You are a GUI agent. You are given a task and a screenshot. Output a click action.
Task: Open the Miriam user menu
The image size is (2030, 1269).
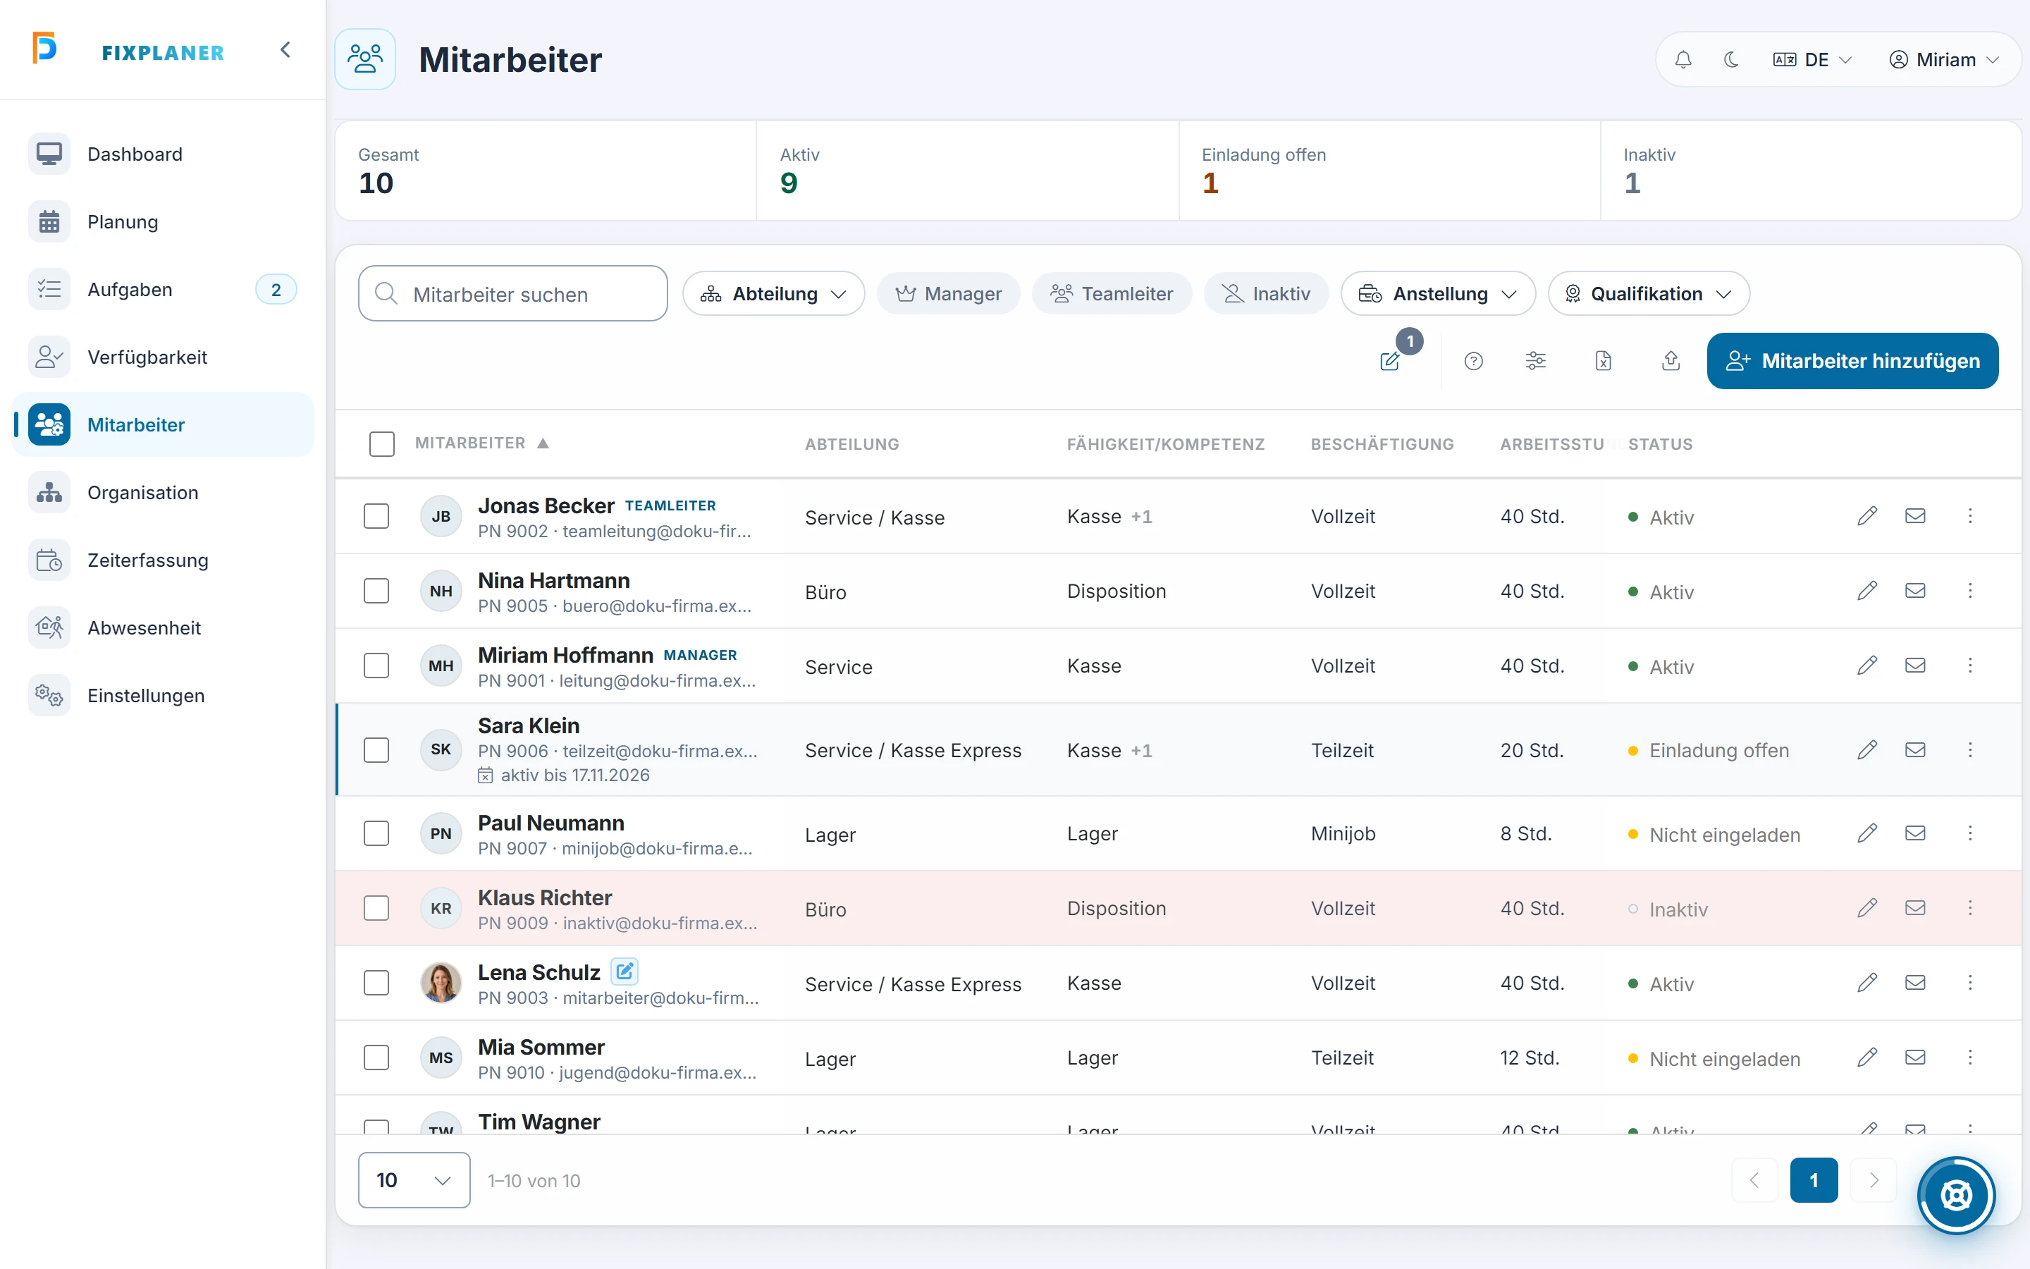coord(1943,60)
